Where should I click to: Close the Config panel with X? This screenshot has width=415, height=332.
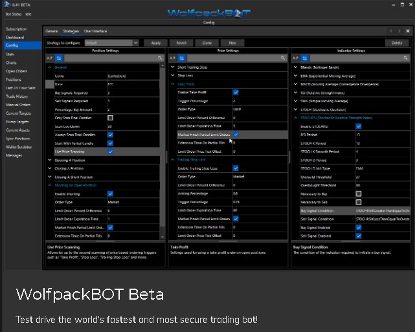(x=408, y=31)
